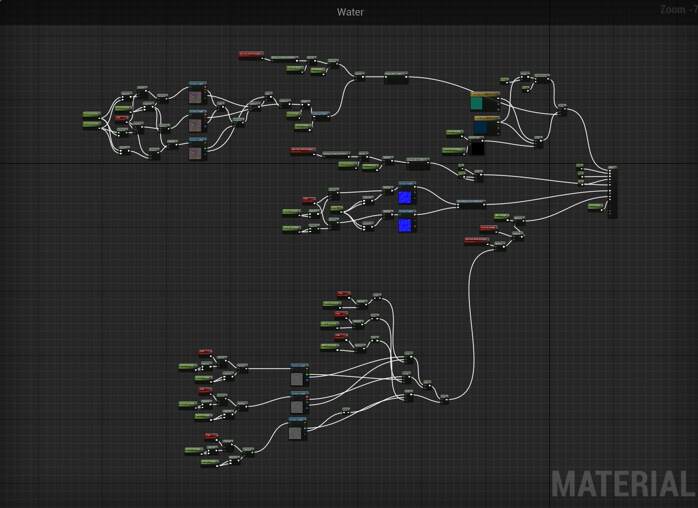Select the bottom-most gray Texture Sample node

pos(296,432)
